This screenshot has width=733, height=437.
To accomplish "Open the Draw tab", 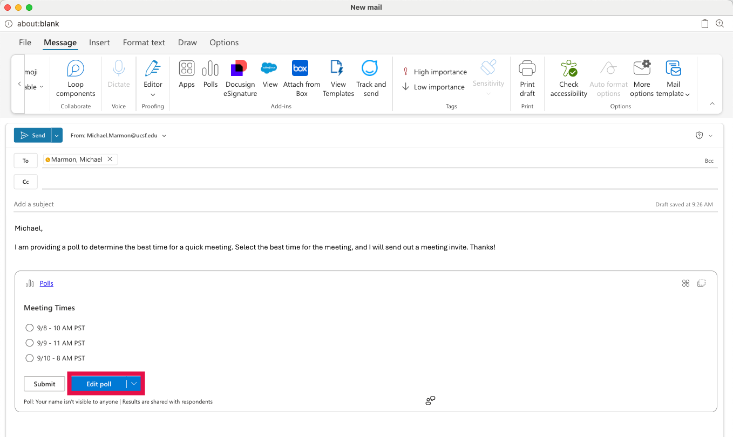I will click(x=187, y=43).
